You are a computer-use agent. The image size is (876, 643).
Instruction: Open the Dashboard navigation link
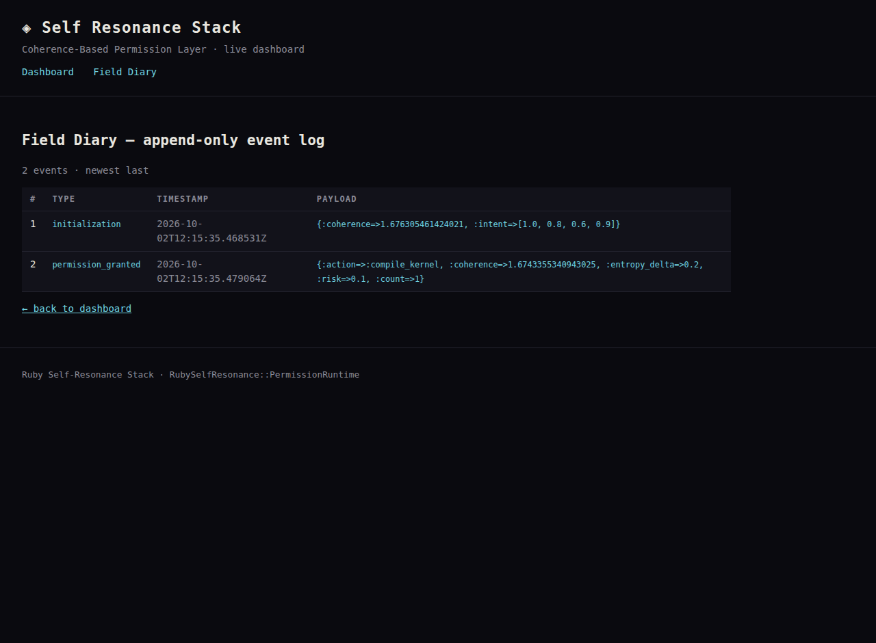pyautogui.click(x=48, y=72)
